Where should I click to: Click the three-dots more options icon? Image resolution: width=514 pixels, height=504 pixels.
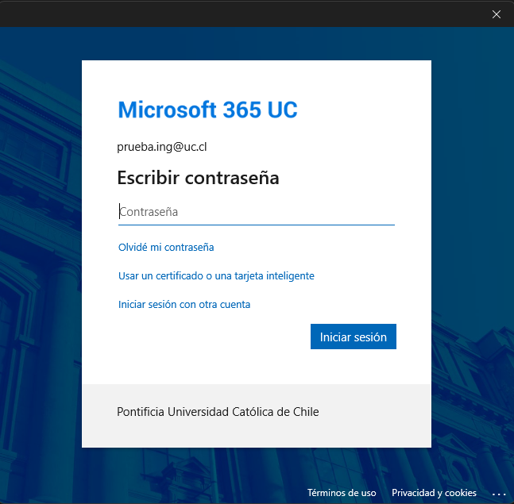click(x=499, y=493)
